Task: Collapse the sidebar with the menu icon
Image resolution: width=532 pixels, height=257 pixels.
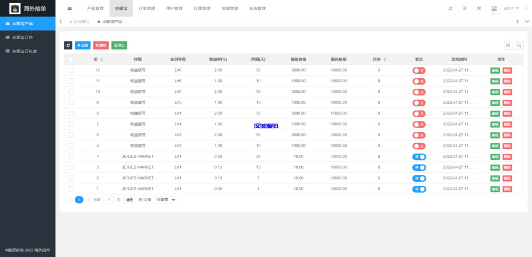Action: coord(70,8)
